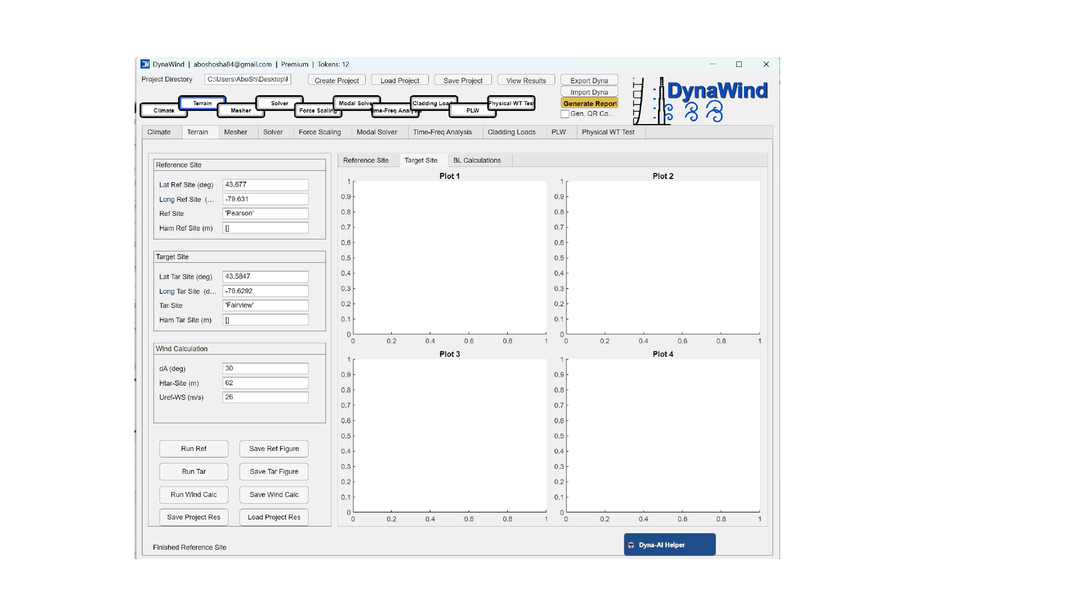Screen dimensions: 1089x612
Task: Enable the Gen. QR Code checkbox
Action: (565, 114)
